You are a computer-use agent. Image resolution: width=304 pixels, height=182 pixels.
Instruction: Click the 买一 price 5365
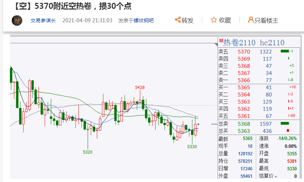pos(244,88)
